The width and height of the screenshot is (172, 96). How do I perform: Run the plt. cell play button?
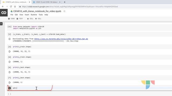[x=10, y=88]
